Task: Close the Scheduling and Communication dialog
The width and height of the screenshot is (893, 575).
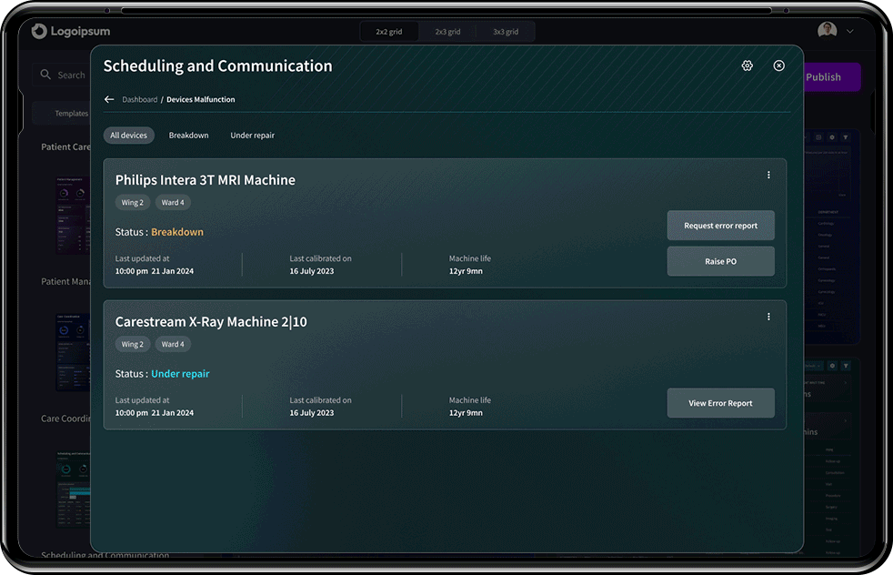Action: pyautogui.click(x=778, y=66)
